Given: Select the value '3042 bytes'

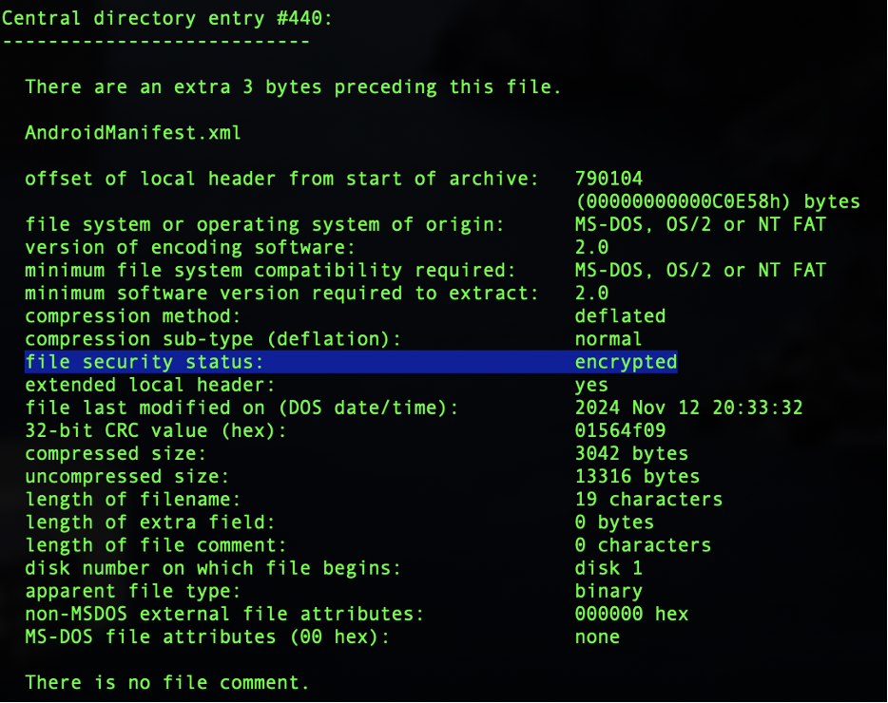Looking at the screenshot, I should tap(631, 454).
